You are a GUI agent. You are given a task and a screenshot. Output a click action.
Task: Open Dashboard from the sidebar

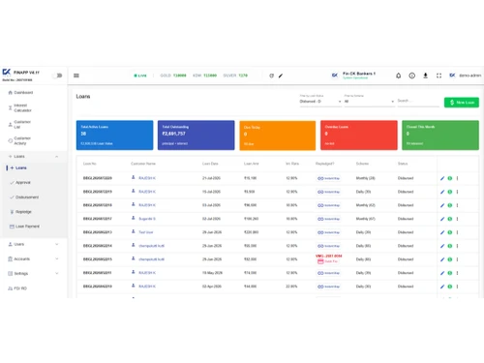tap(23, 93)
